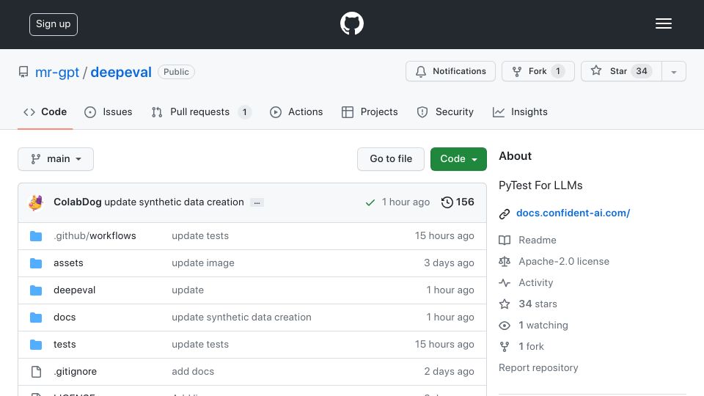Click the deepeval folder icon in file list
Image resolution: width=704 pixels, height=396 pixels.
[36, 290]
